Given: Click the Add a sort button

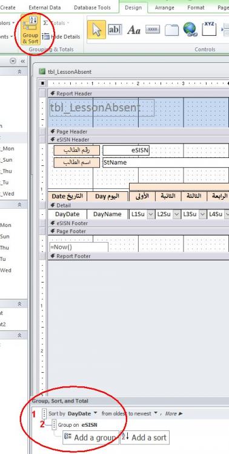Looking at the screenshot, I should click(x=145, y=438).
